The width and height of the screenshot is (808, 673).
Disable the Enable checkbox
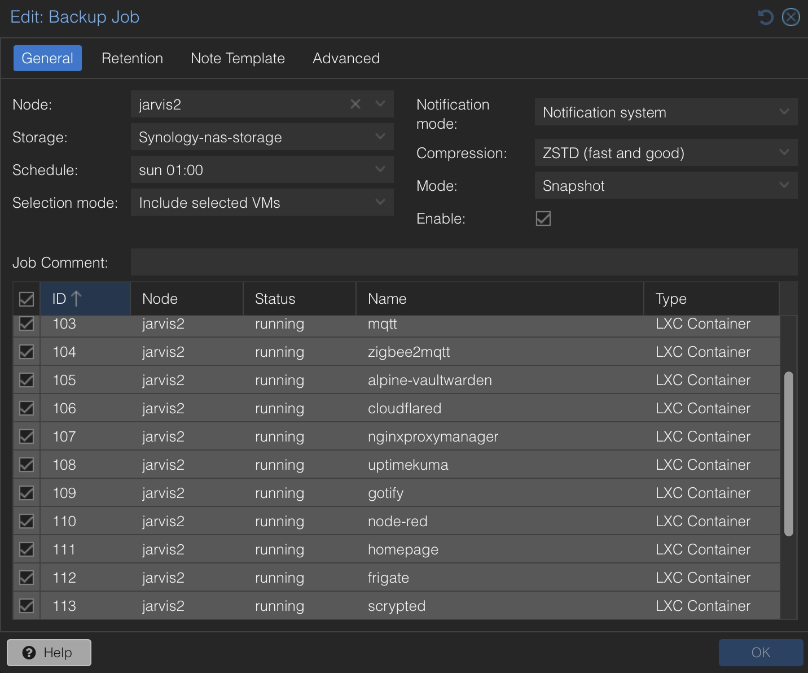click(x=542, y=219)
